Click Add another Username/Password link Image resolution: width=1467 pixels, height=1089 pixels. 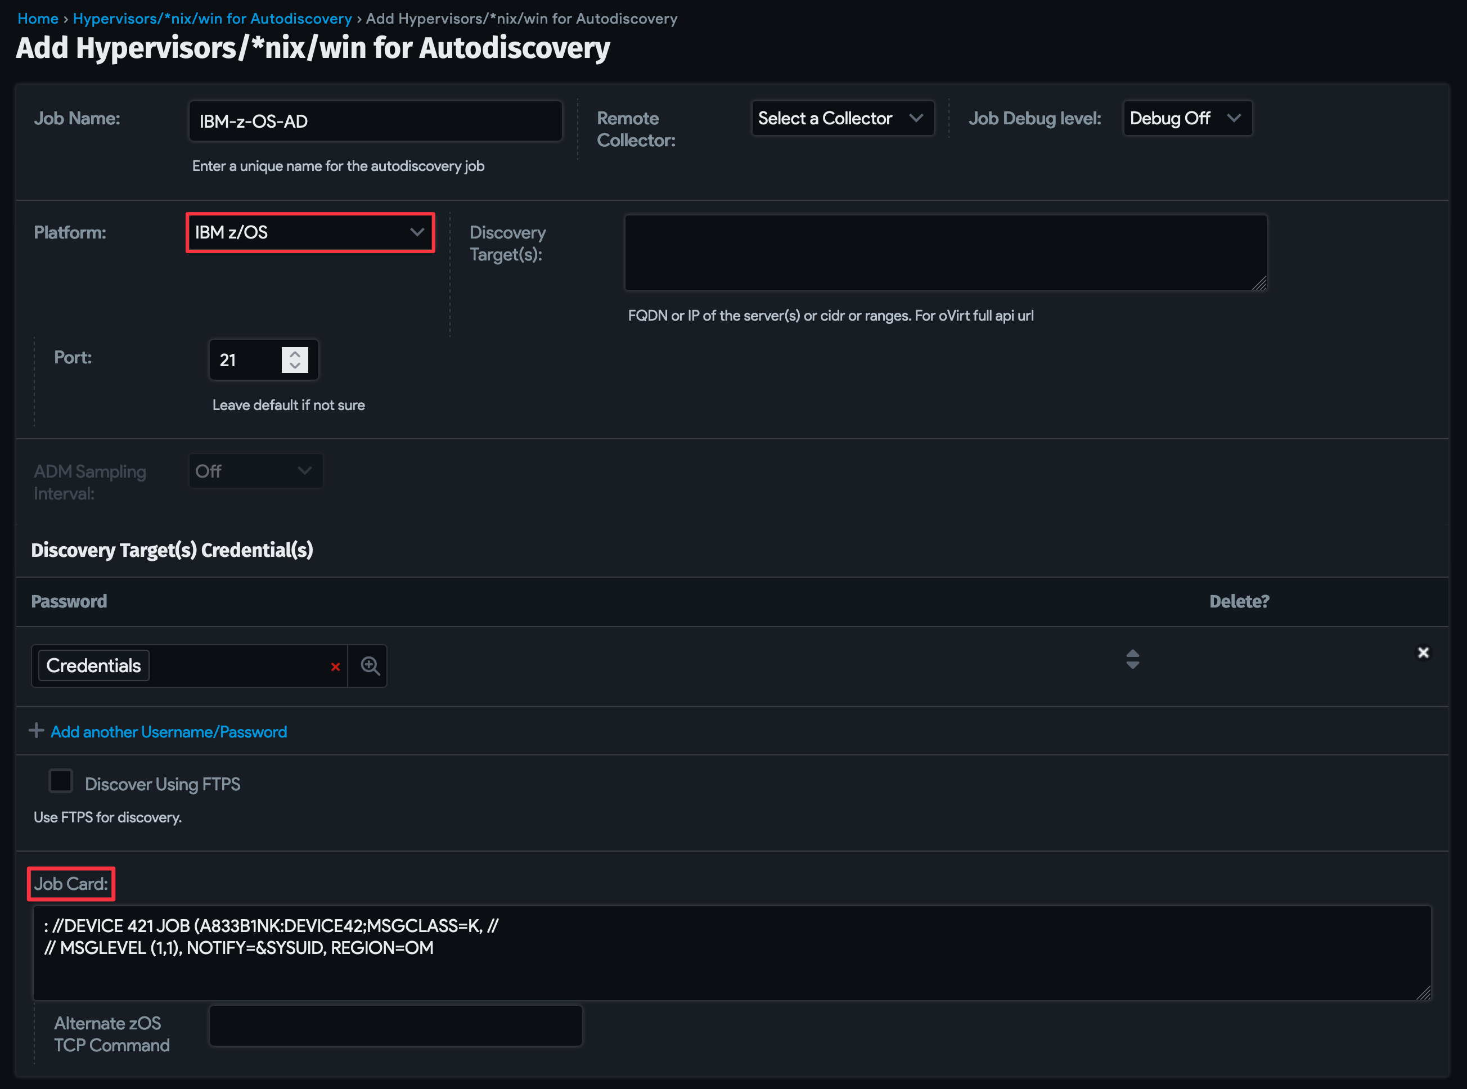169,732
